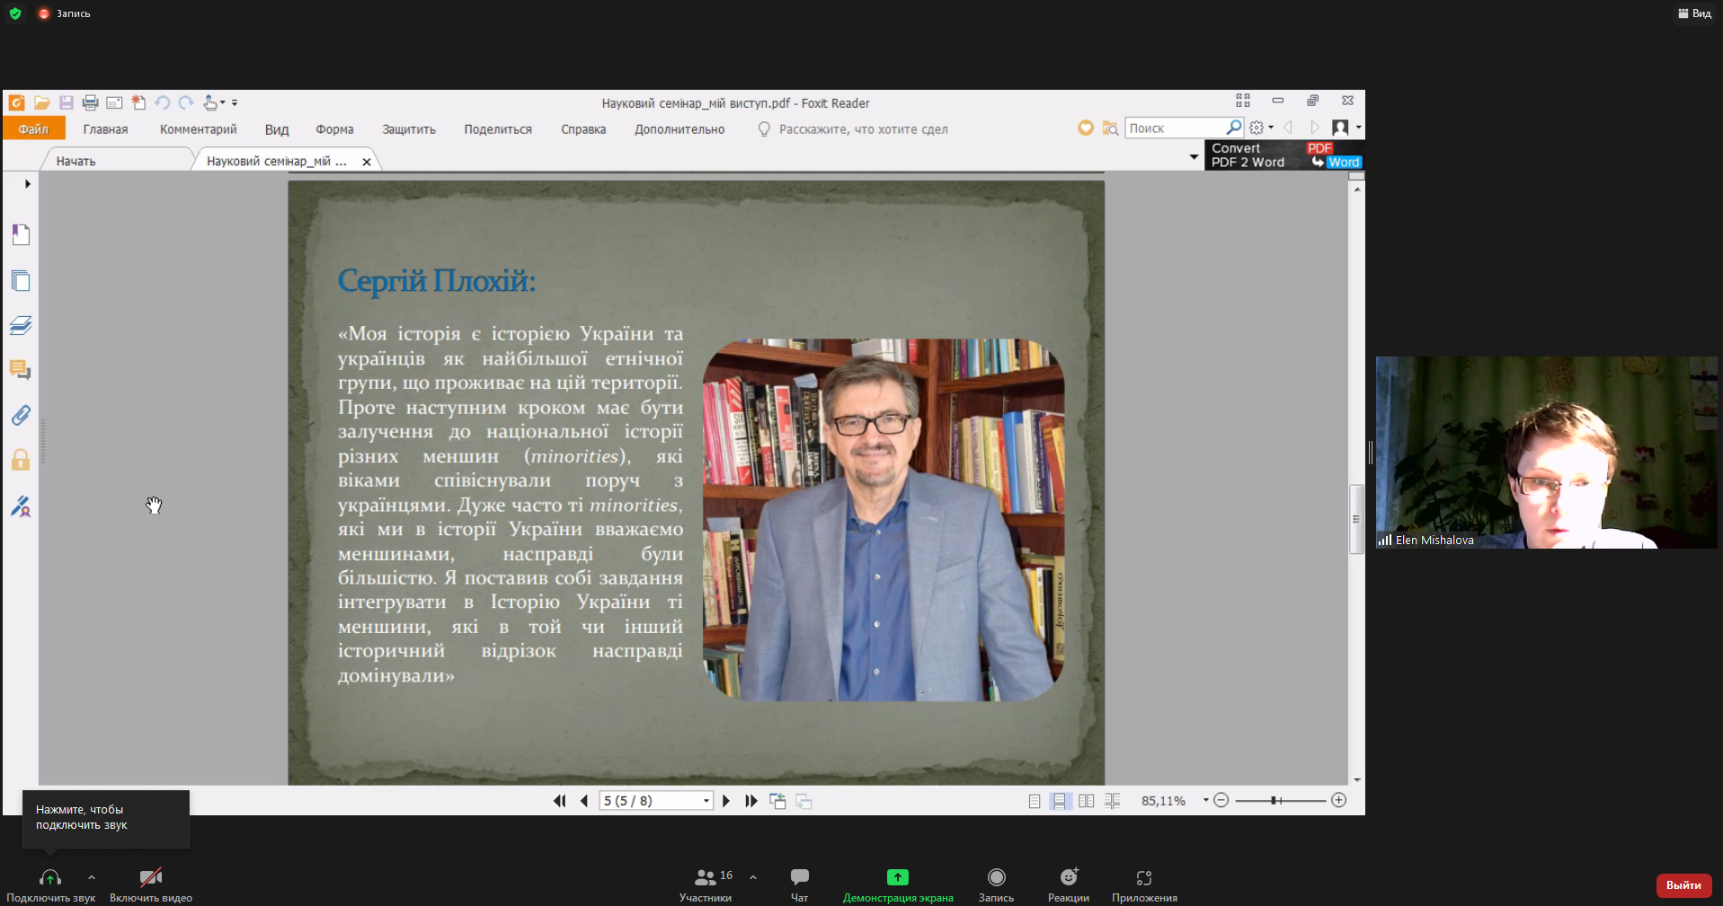Screen dimensions: 1723x906
Task: Expand the left navigation panel arrow
Action: pyautogui.click(x=27, y=184)
